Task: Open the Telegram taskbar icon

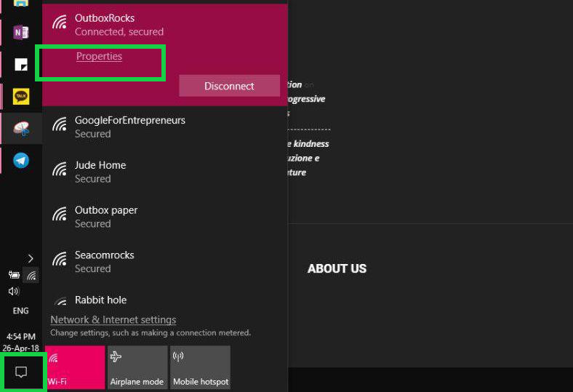Action: (x=21, y=161)
